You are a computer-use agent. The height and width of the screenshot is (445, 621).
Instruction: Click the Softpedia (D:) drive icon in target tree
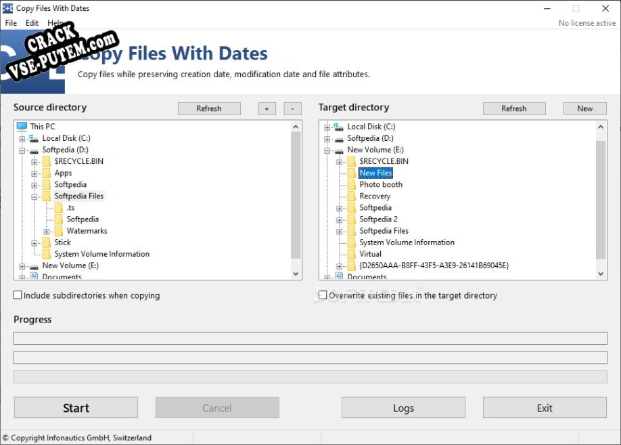[x=339, y=138]
